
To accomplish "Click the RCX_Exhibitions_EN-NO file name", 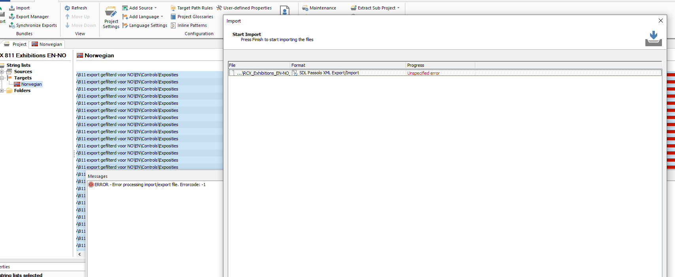I will coord(263,73).
